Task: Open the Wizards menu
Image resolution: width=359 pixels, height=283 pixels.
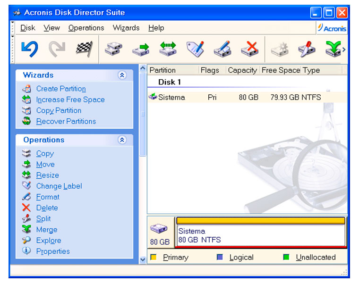Action: point(126,28)
